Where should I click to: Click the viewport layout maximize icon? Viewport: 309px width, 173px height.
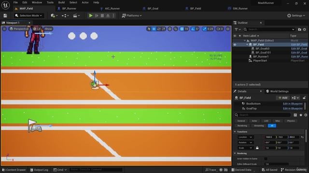(x=228, y=29)
